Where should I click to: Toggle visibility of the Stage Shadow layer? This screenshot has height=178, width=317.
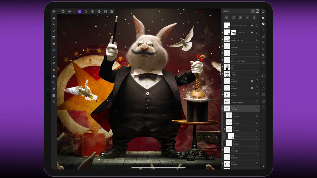point(257,102)
